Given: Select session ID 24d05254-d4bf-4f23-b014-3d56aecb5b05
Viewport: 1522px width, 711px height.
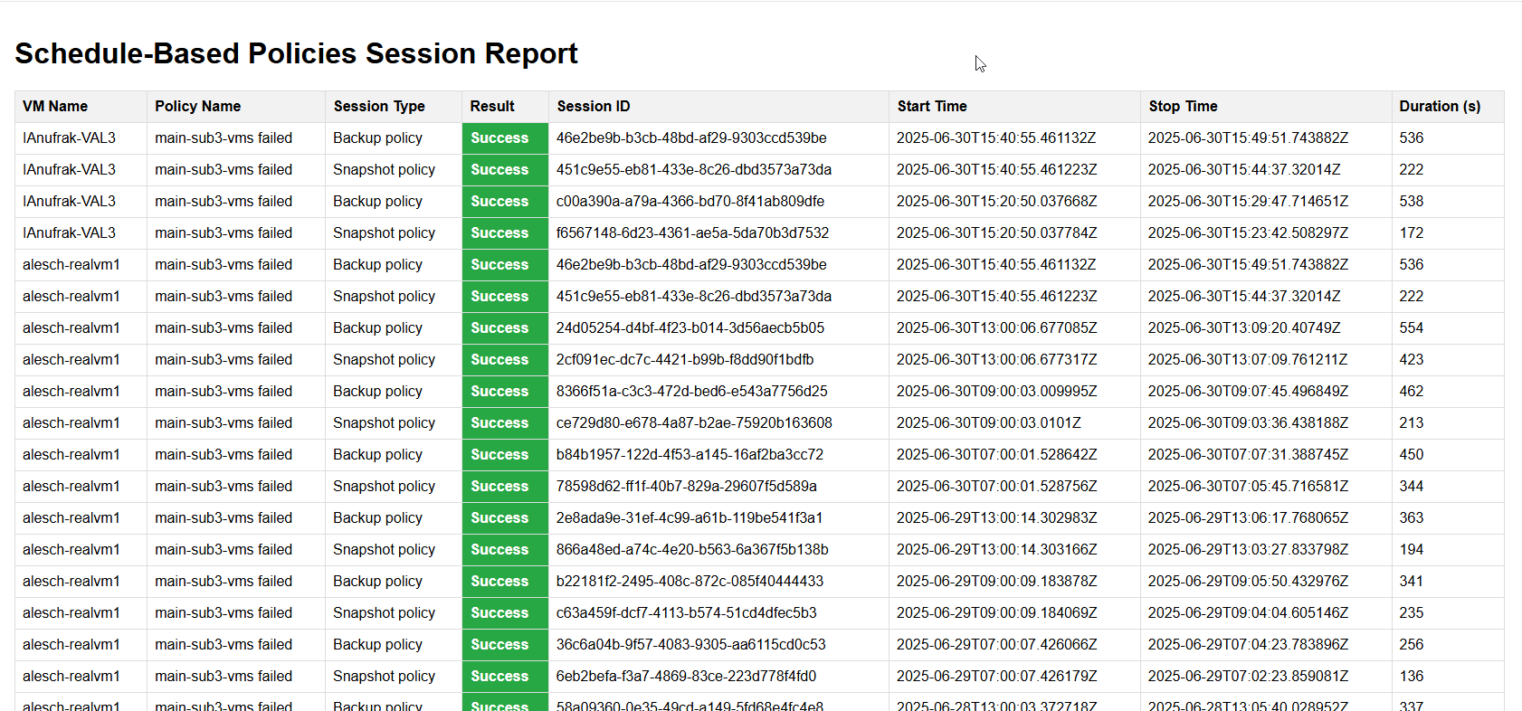Looking at the screenshot, I should coord(690,327).
